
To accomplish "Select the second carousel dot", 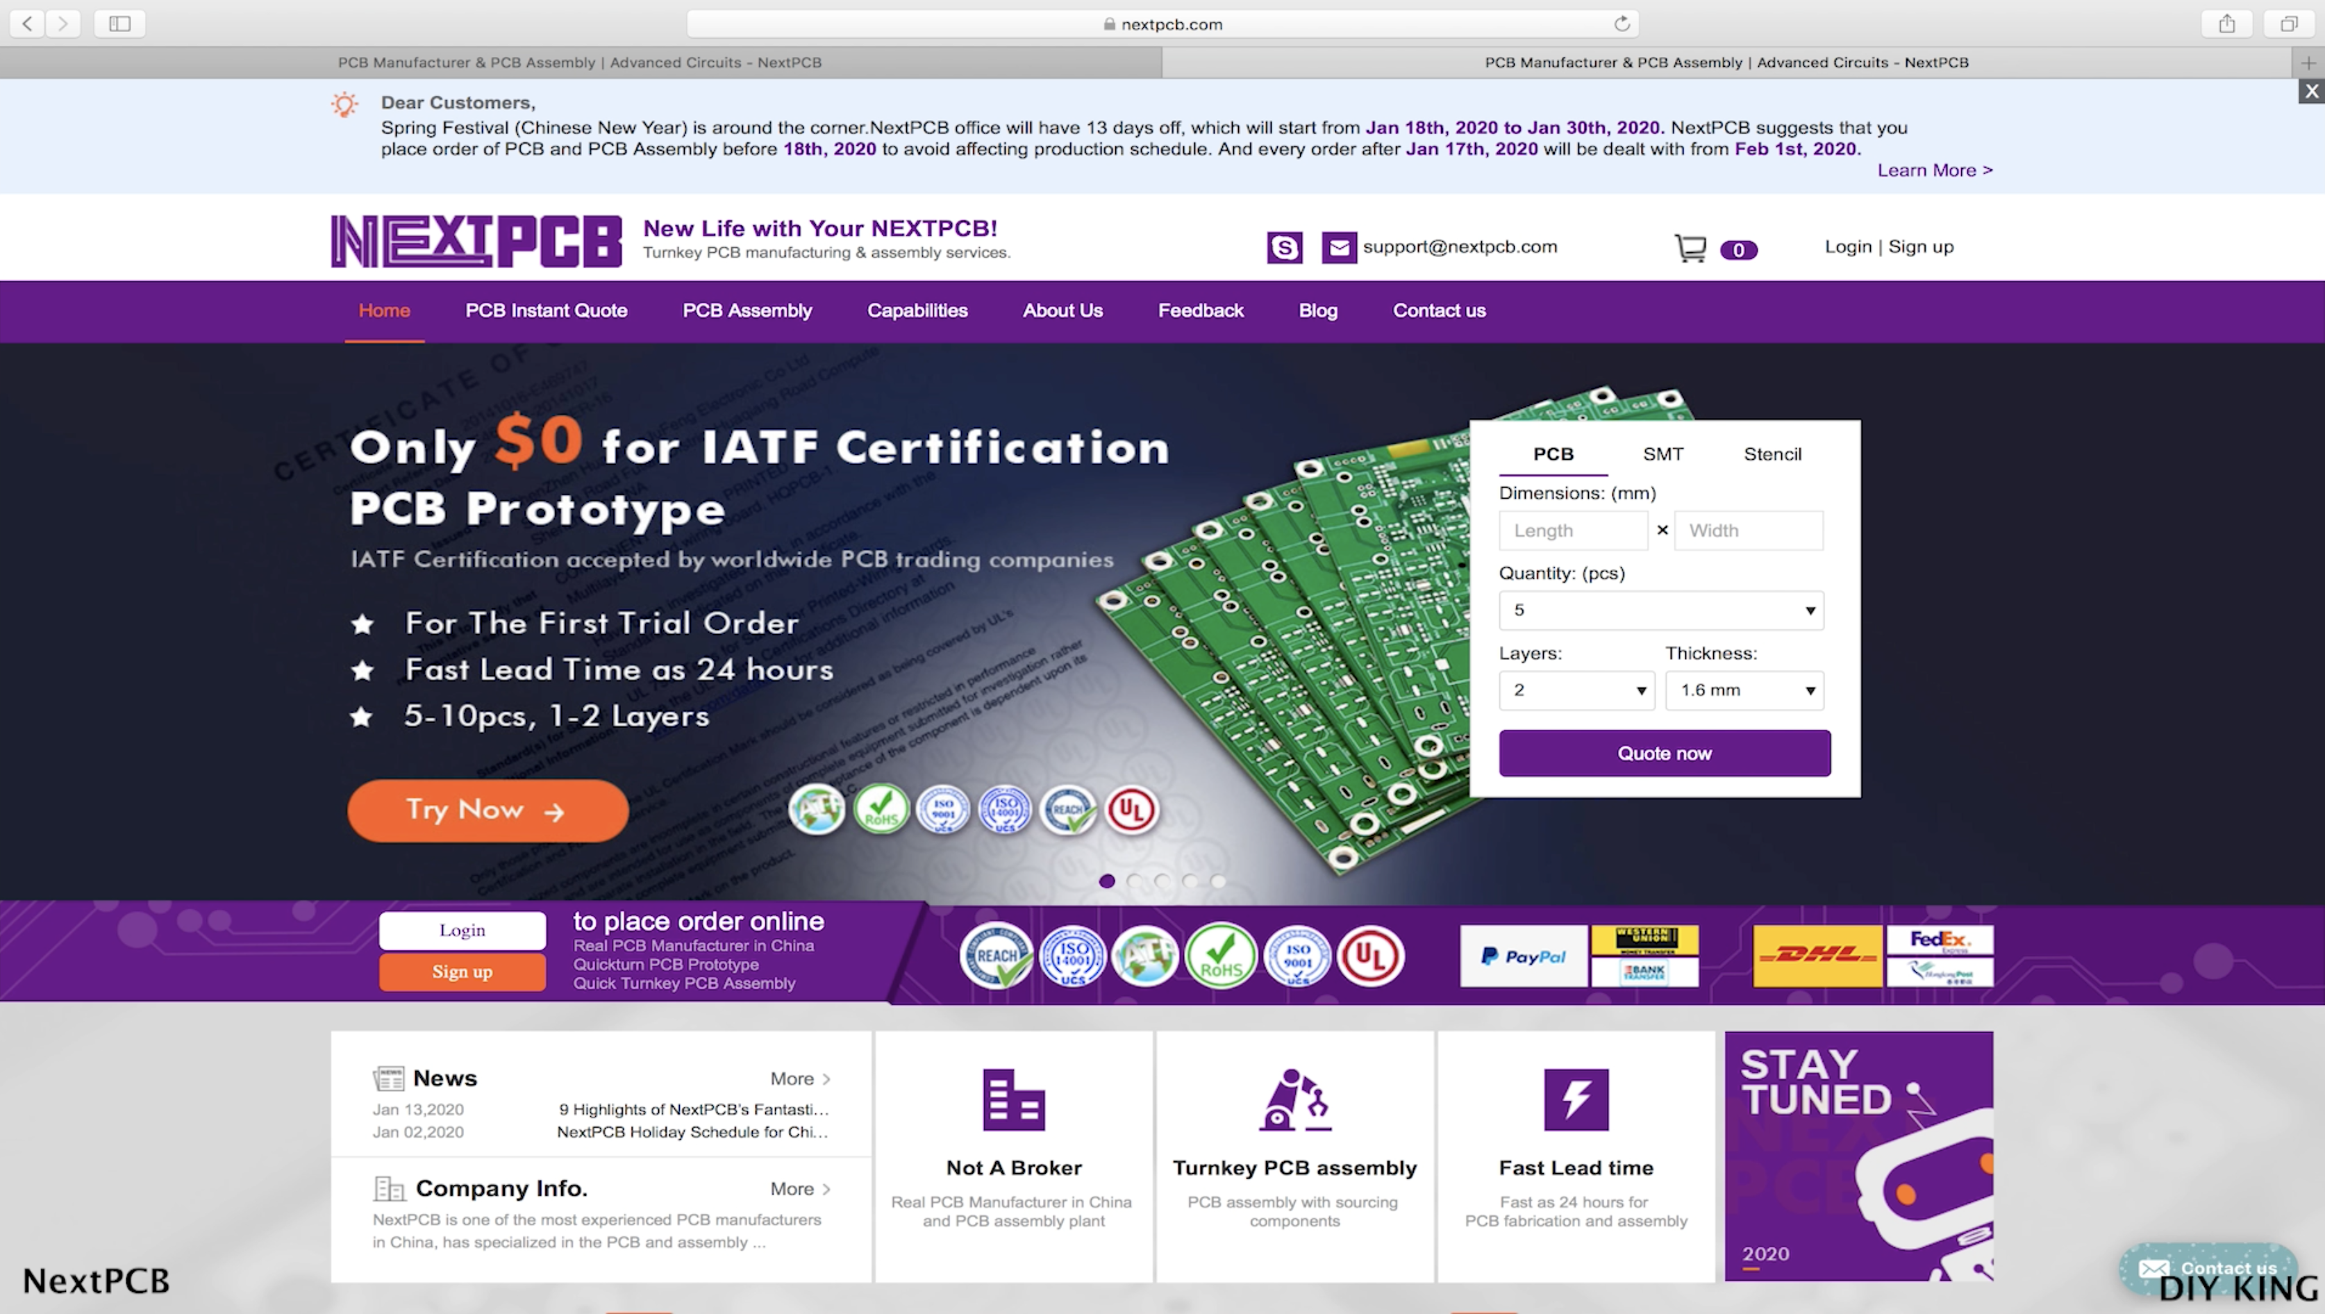I will click(1135, 881).
